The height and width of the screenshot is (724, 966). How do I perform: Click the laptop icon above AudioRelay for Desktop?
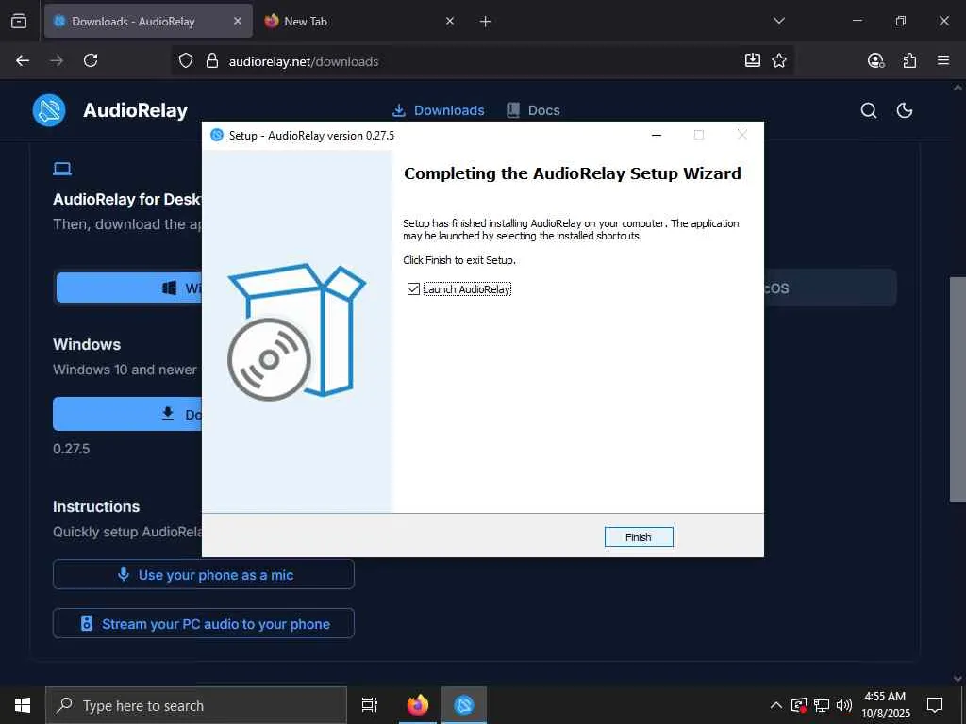[x=62, y=168]
